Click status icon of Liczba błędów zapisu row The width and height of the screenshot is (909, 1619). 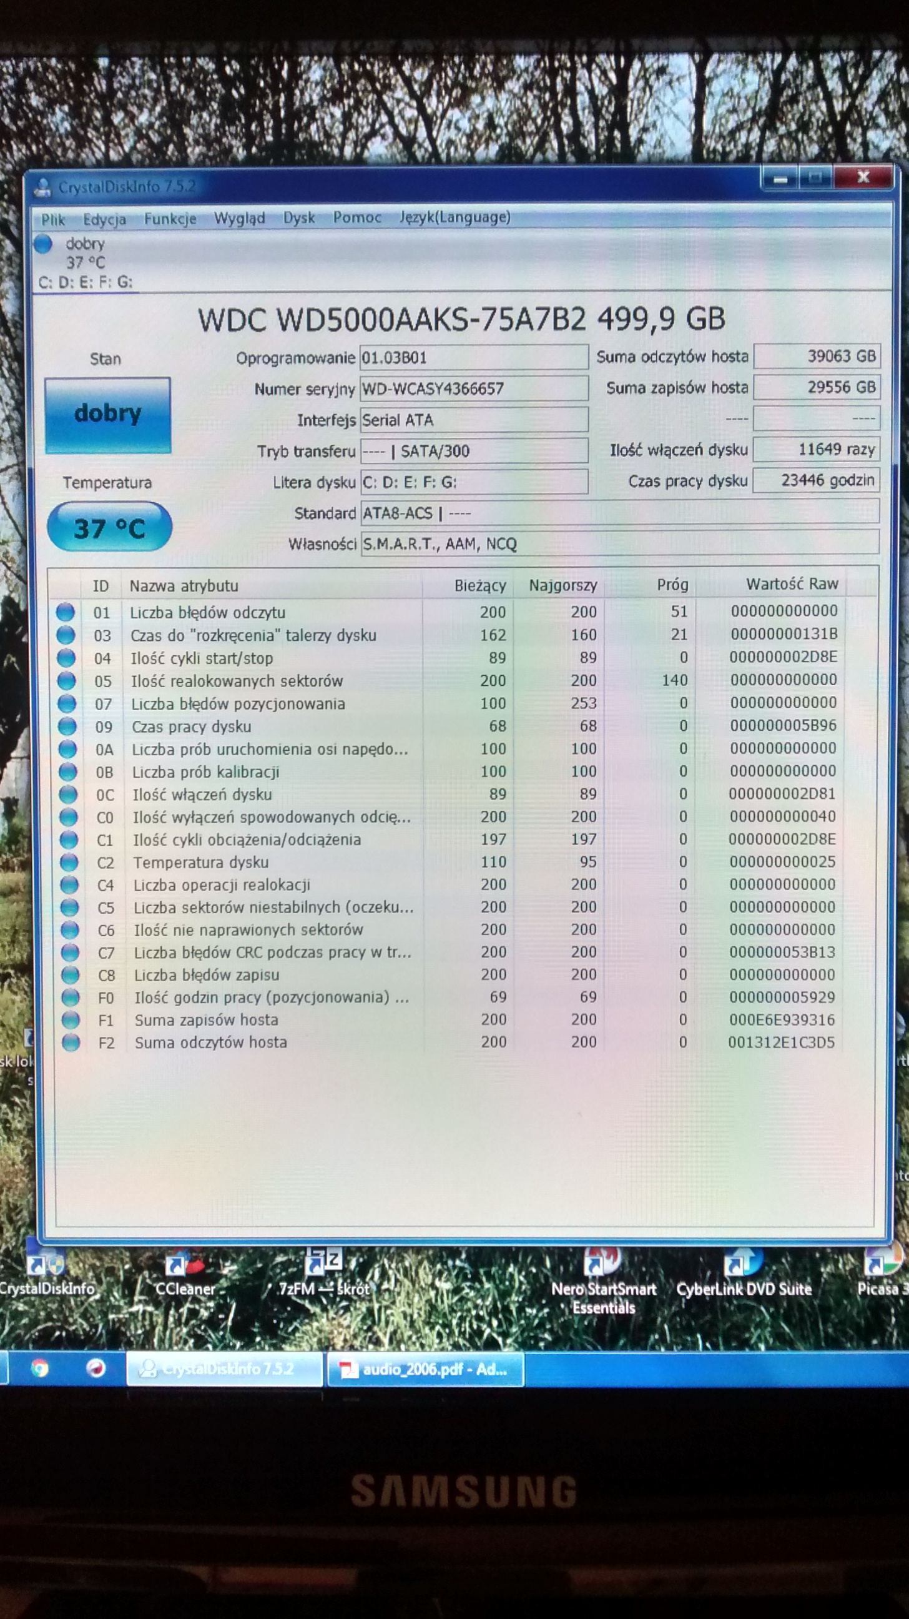pos(71,975)
